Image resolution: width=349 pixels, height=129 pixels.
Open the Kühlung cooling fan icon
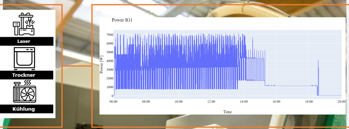pos(24,92)
